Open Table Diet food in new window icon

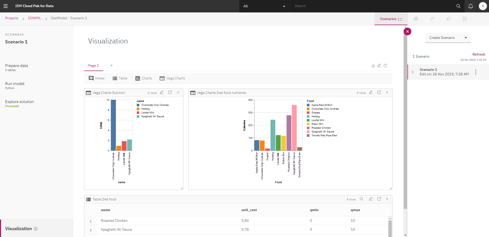pyautogui.click(x=379, y=199)
